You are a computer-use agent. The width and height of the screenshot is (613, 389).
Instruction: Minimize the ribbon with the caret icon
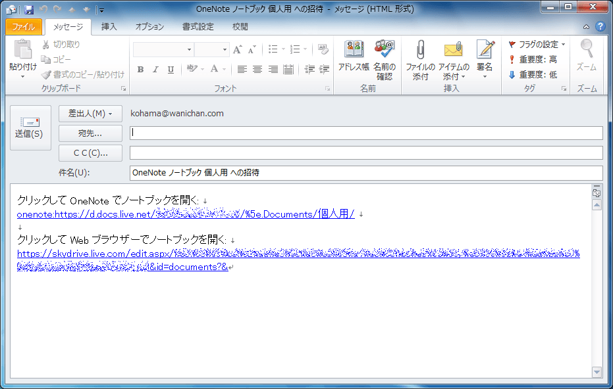(586, 27)
